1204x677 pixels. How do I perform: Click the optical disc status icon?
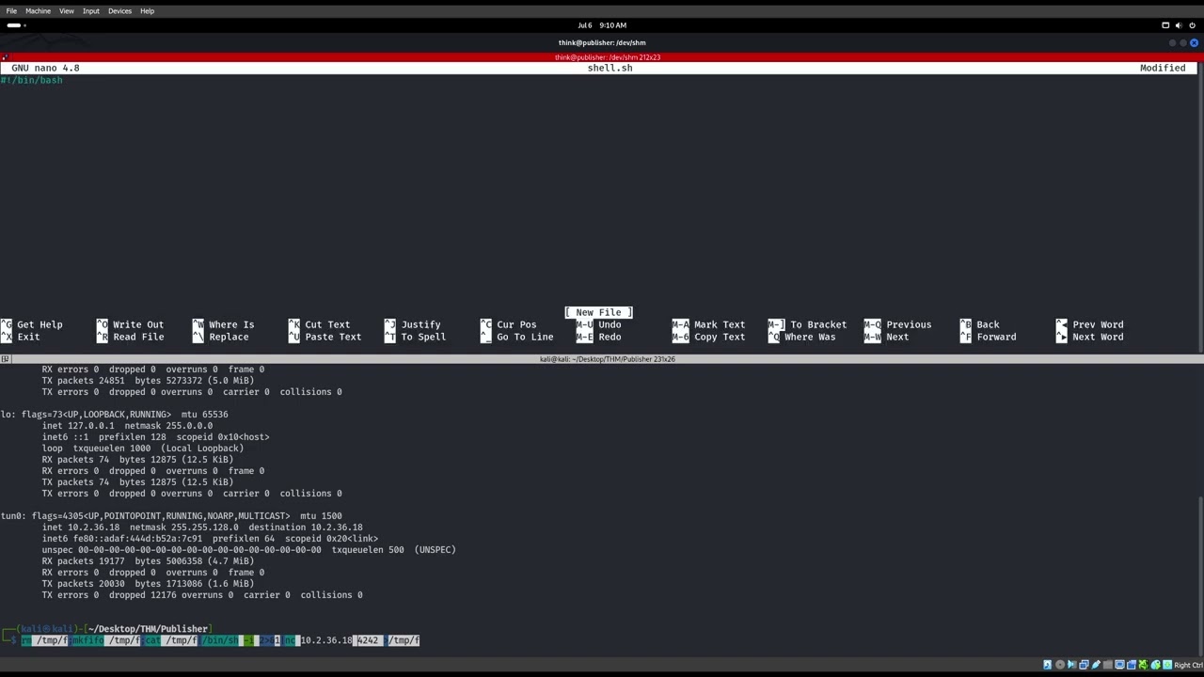tap(1060, 665)
